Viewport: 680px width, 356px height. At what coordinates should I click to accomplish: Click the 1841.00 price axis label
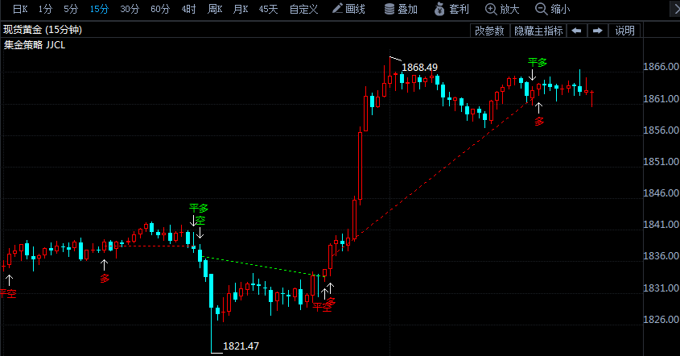[661, 225]
